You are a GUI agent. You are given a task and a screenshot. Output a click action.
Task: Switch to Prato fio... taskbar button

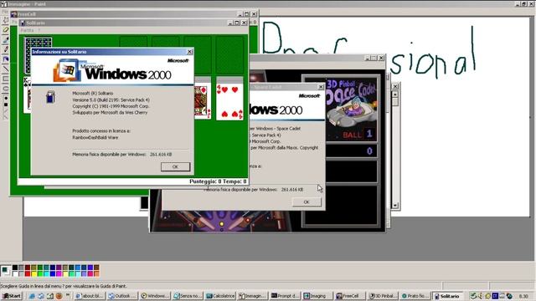tap(415, 296)
